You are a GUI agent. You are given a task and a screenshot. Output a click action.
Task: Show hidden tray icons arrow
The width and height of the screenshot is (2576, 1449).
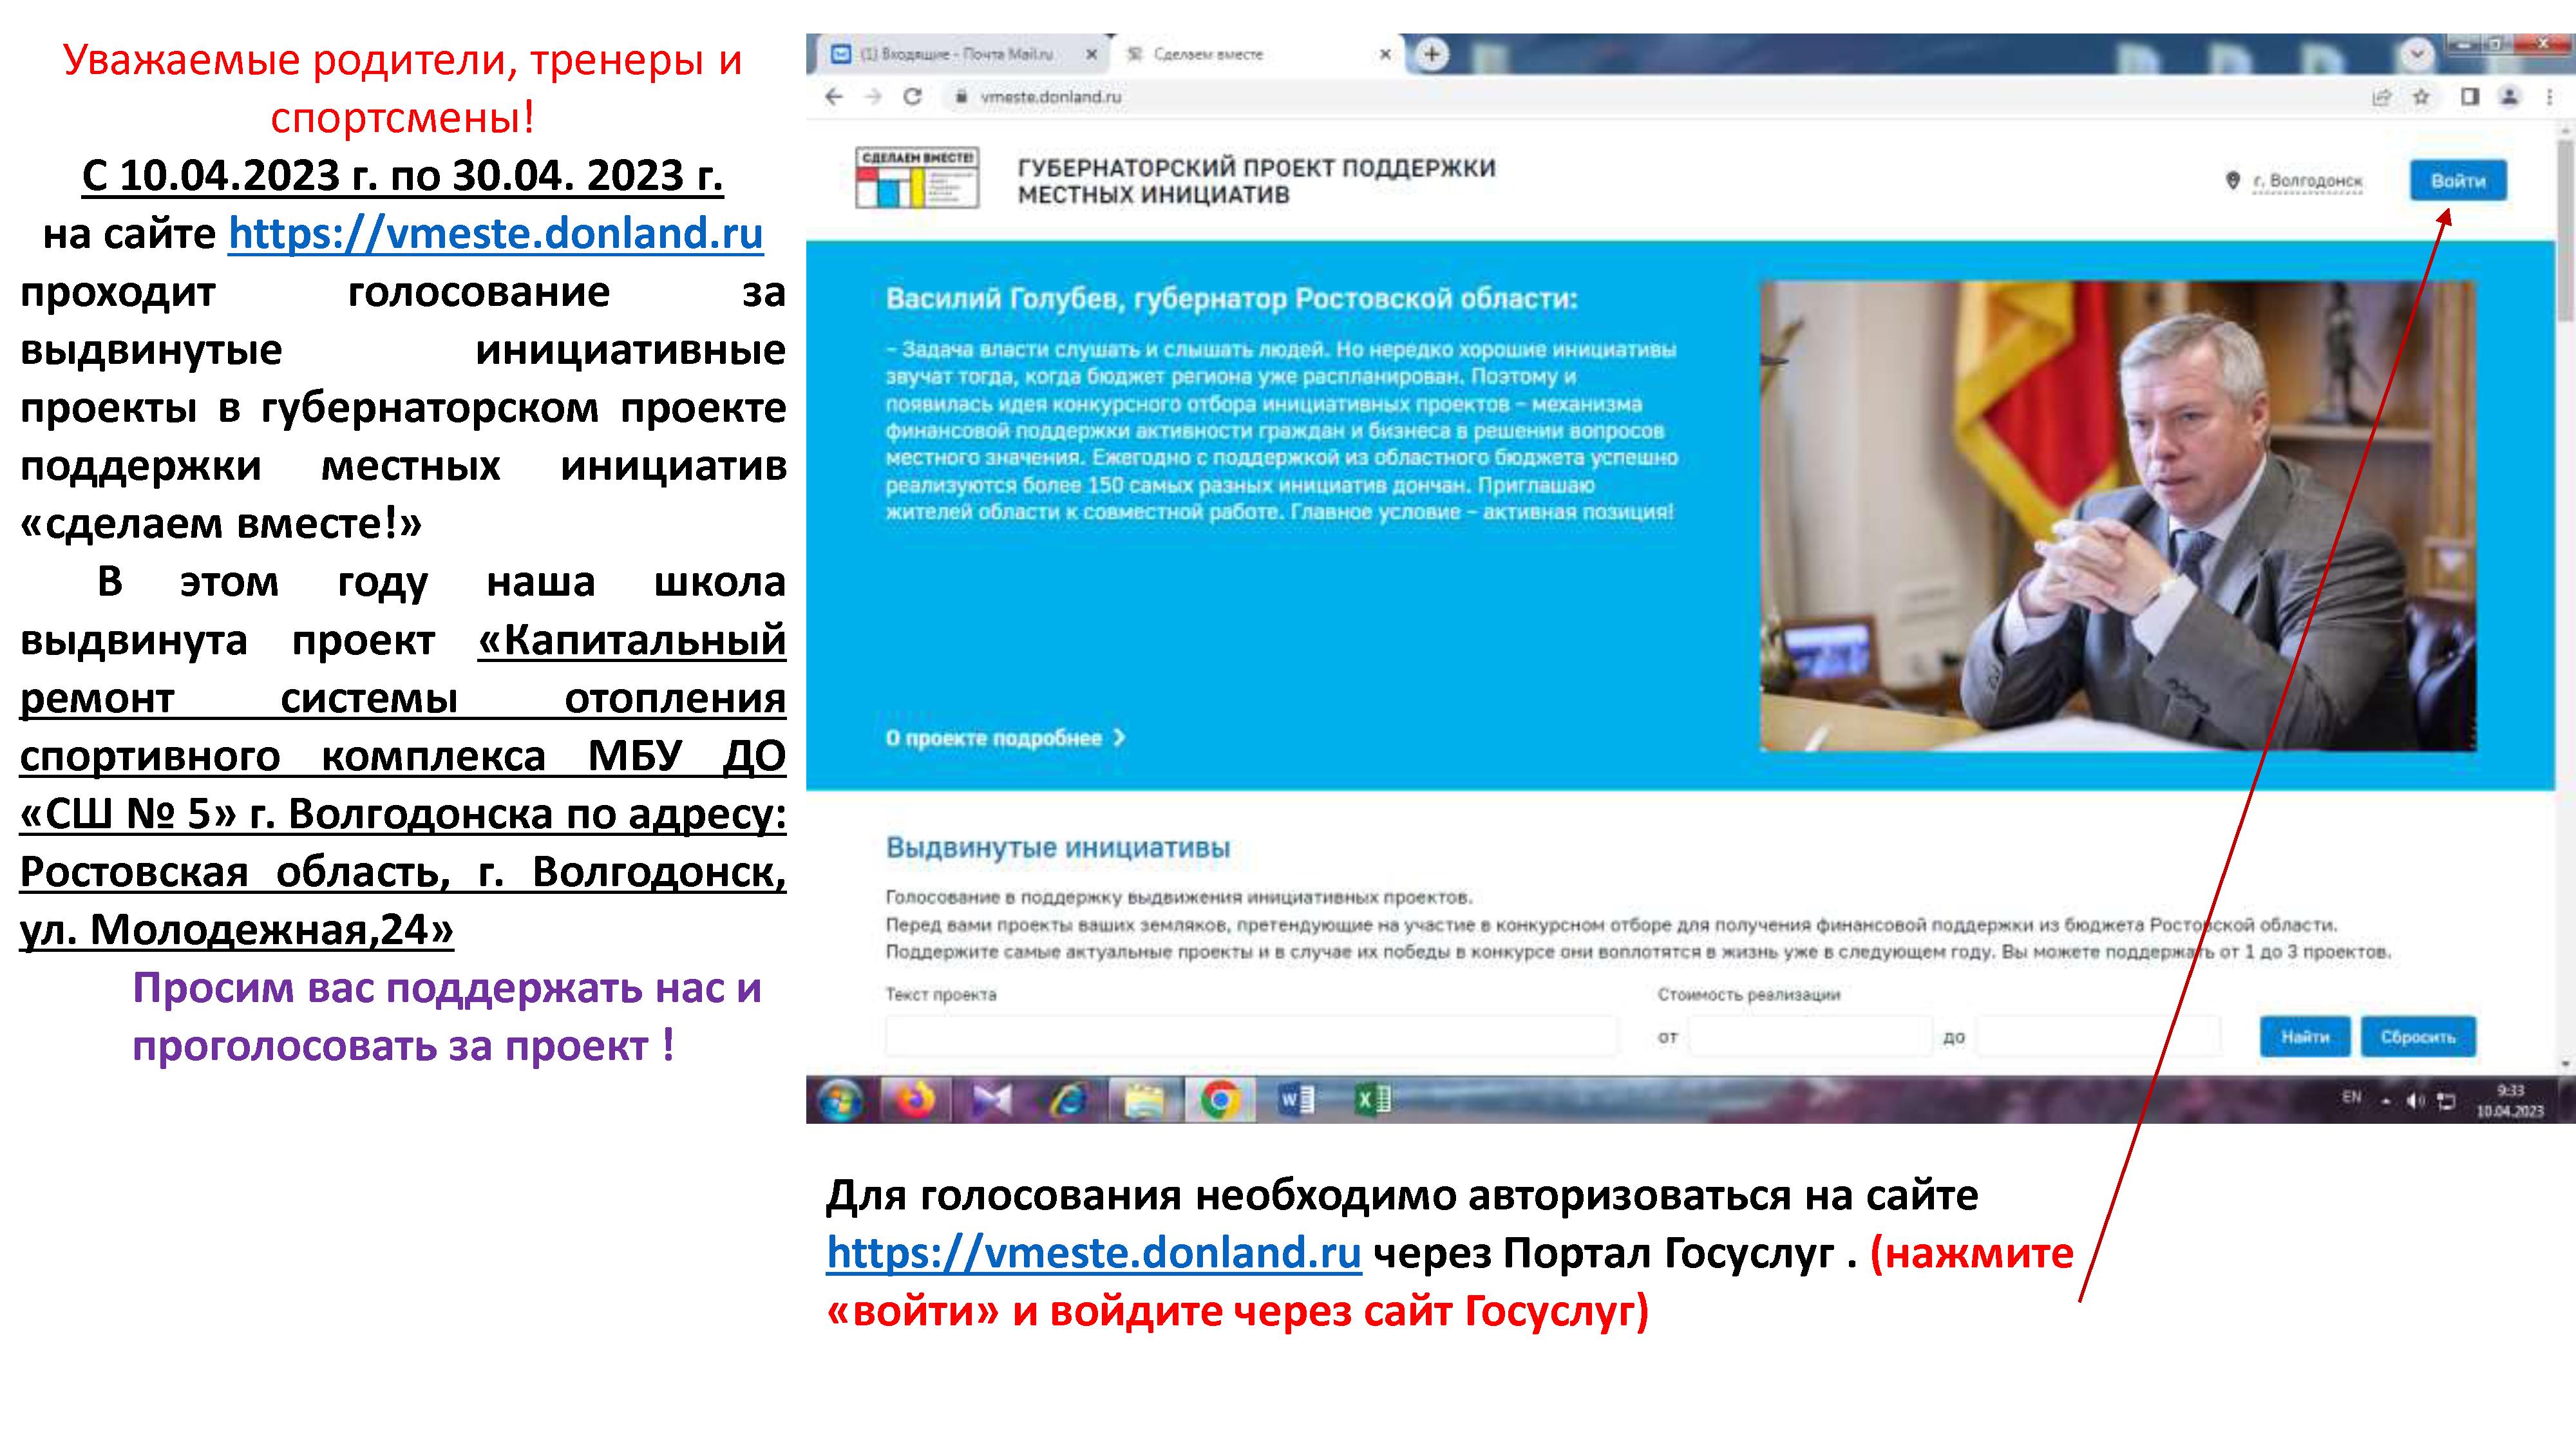click(2386, 1101)
